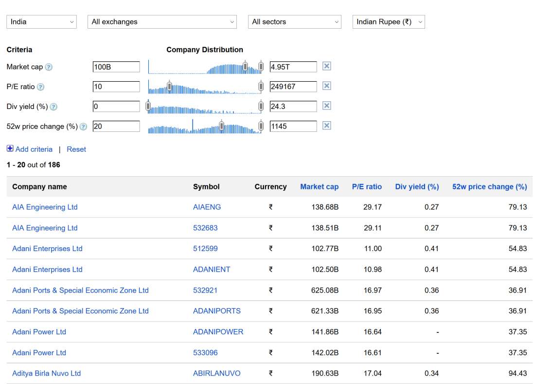Remove the P/E ratio criterion
The height and width of the screenshot is (384, 535).
click(x=326, y=86)
